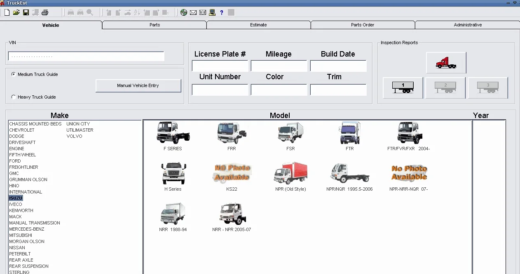Image resolution: width=520 pixels, height=274 pixels.
Task: Click the computer connection icon
Action: pyautogui.click(x=212, y=12)
